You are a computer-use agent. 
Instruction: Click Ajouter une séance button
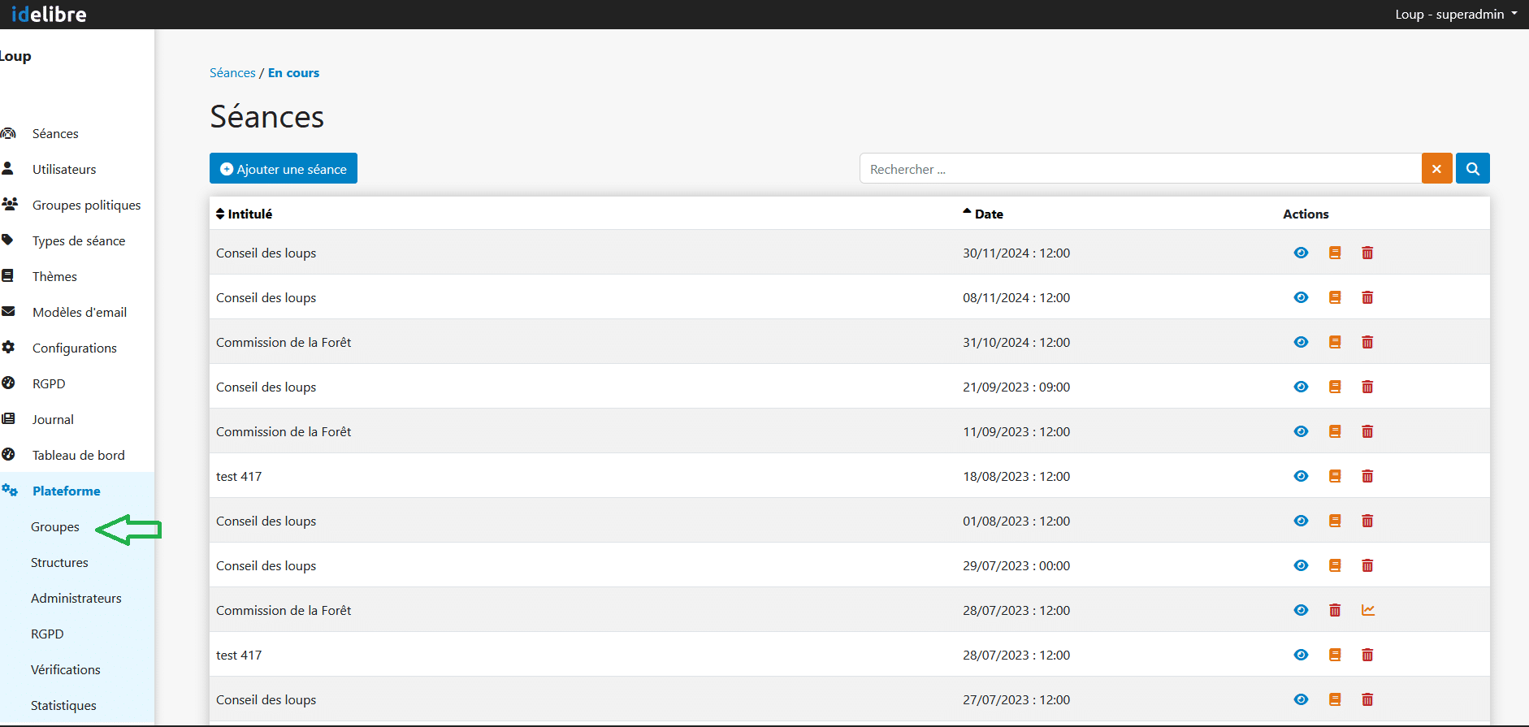point(284,168)
